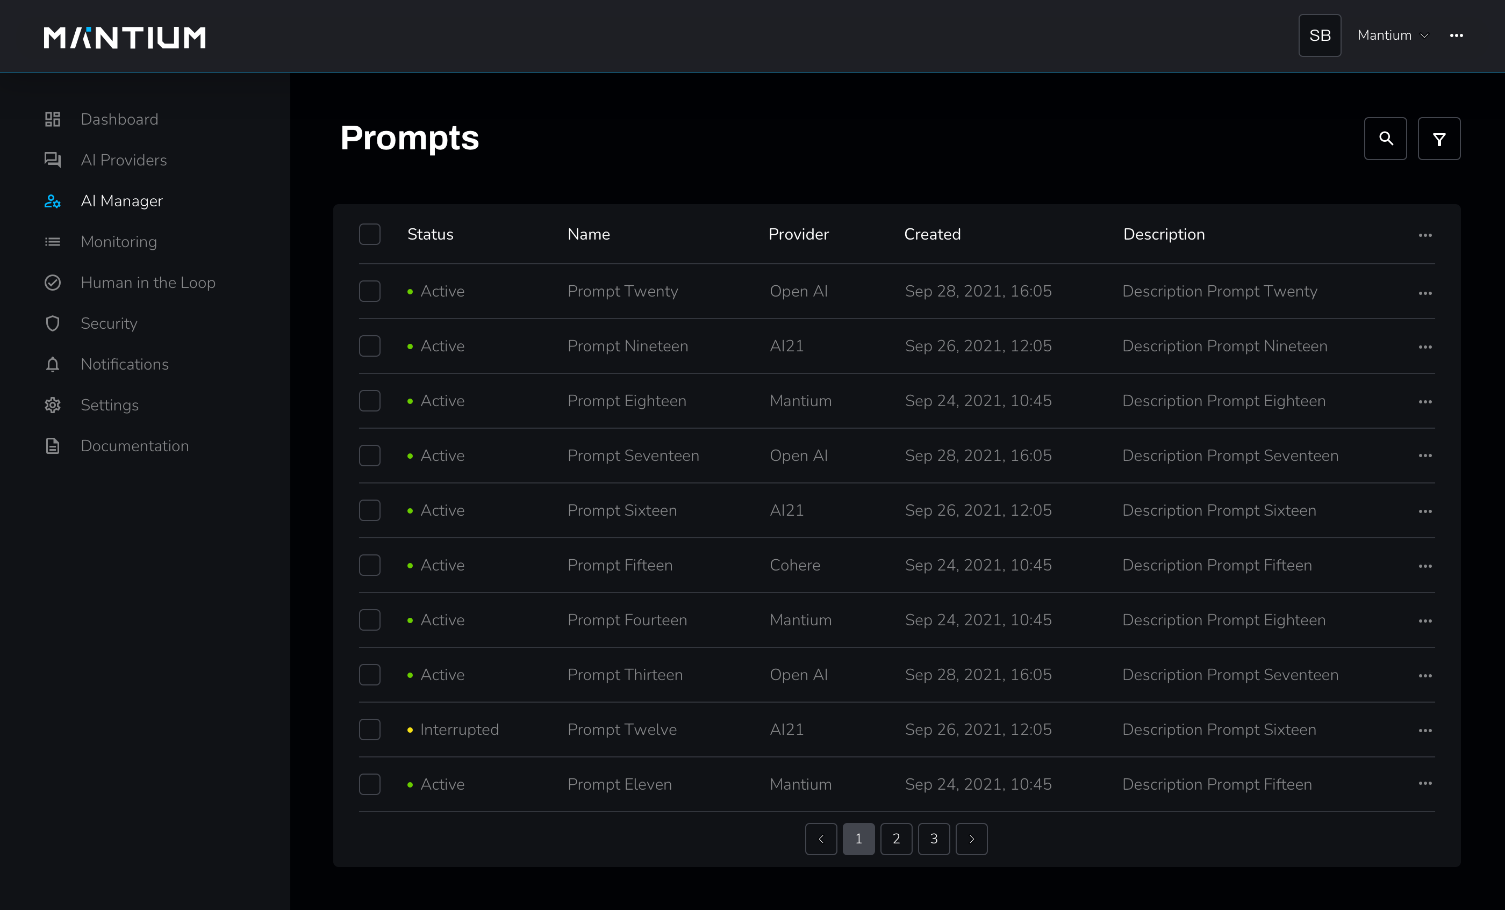Select the Prompt Twelve row checkbox

370,730
